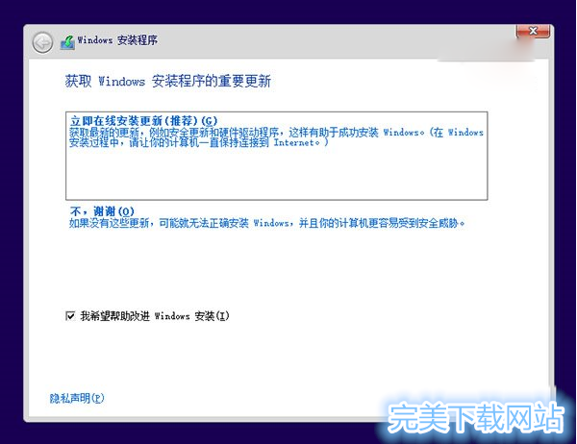Open the 隐私声明 link
This screenshot has width=577, height=444.
point(77,398)
